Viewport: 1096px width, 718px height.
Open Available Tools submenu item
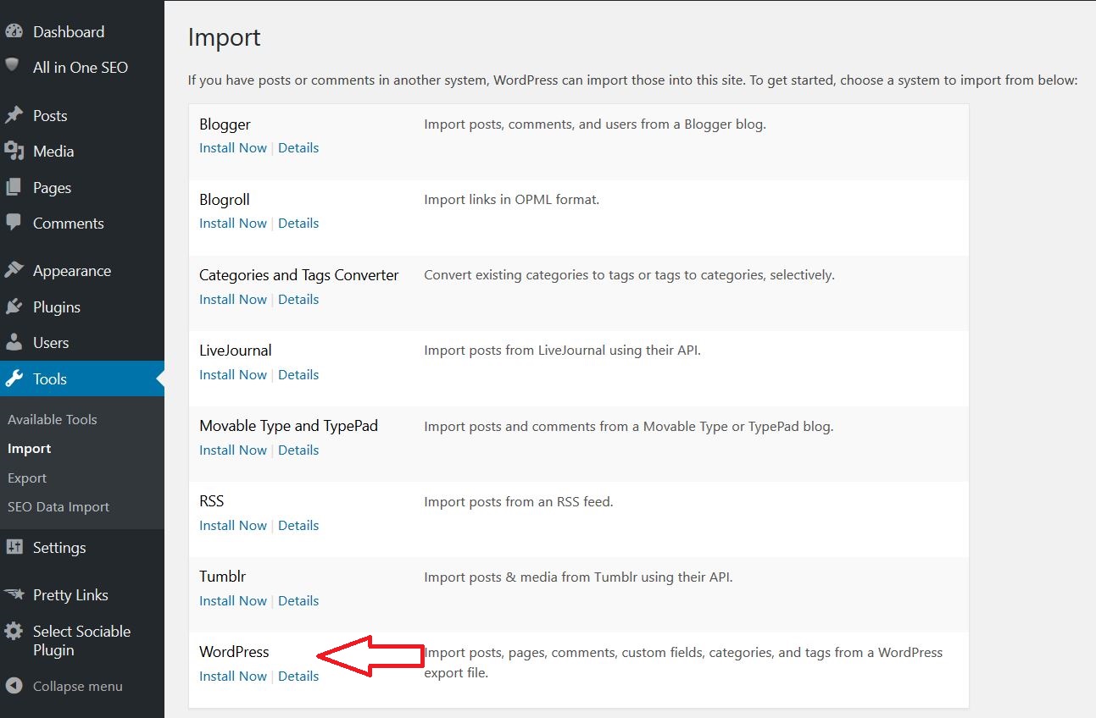click(x=53, y=419)
